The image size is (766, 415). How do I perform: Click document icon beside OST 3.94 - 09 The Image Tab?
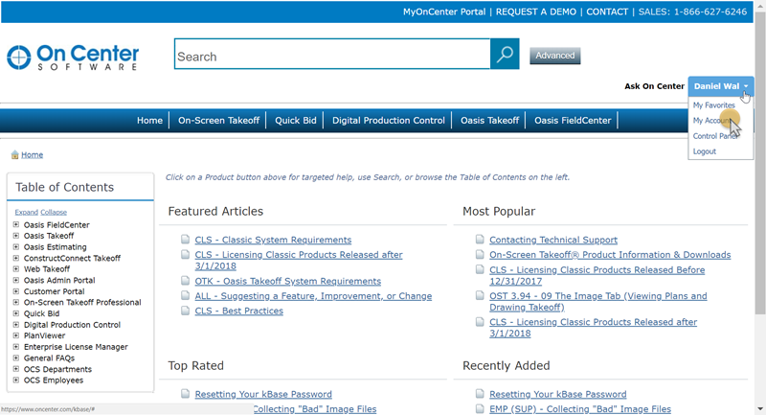tap(480, 295)
